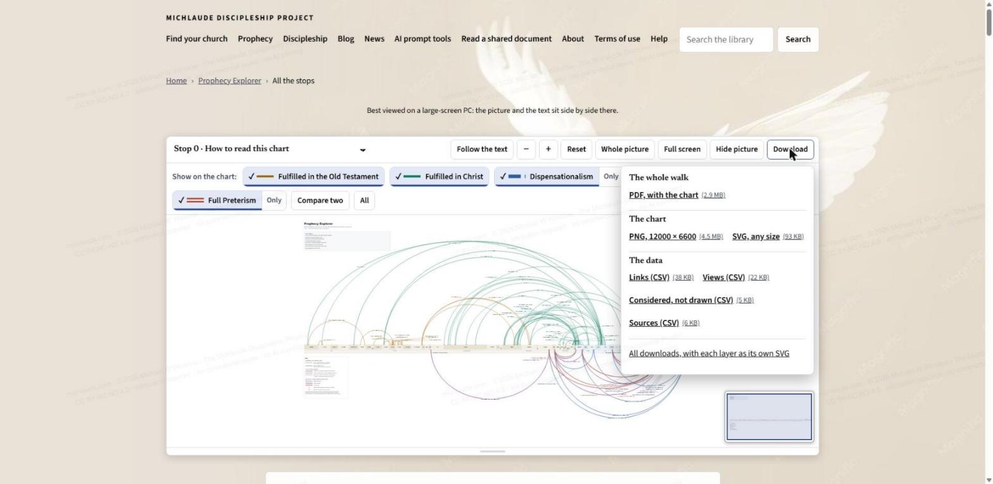This screenshot has width=993, height=484.
Task: Go to Home breadcrumb link
Action: coord(176,80)
